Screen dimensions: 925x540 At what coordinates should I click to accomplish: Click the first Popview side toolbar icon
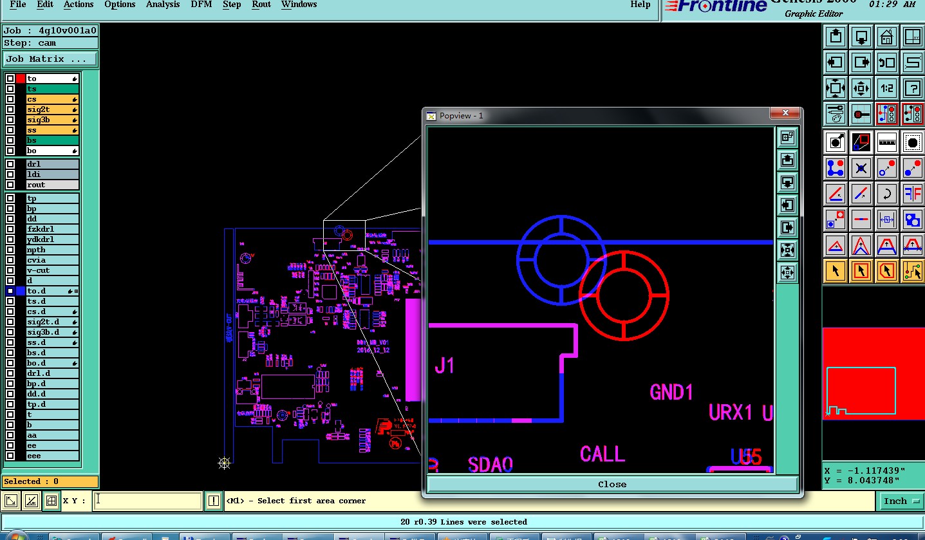click(787, 137)
